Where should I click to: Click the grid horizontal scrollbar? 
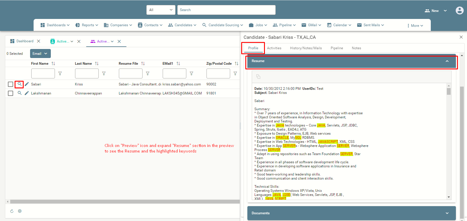click(125, 201)
